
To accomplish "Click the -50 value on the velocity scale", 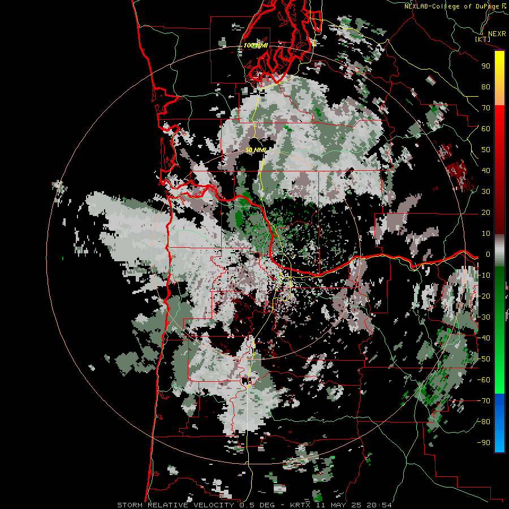I will point(484,359).
